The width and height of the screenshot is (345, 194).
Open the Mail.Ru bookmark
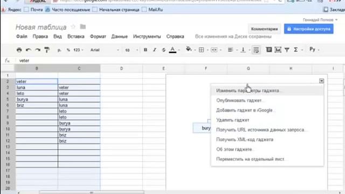coord(153,10)
